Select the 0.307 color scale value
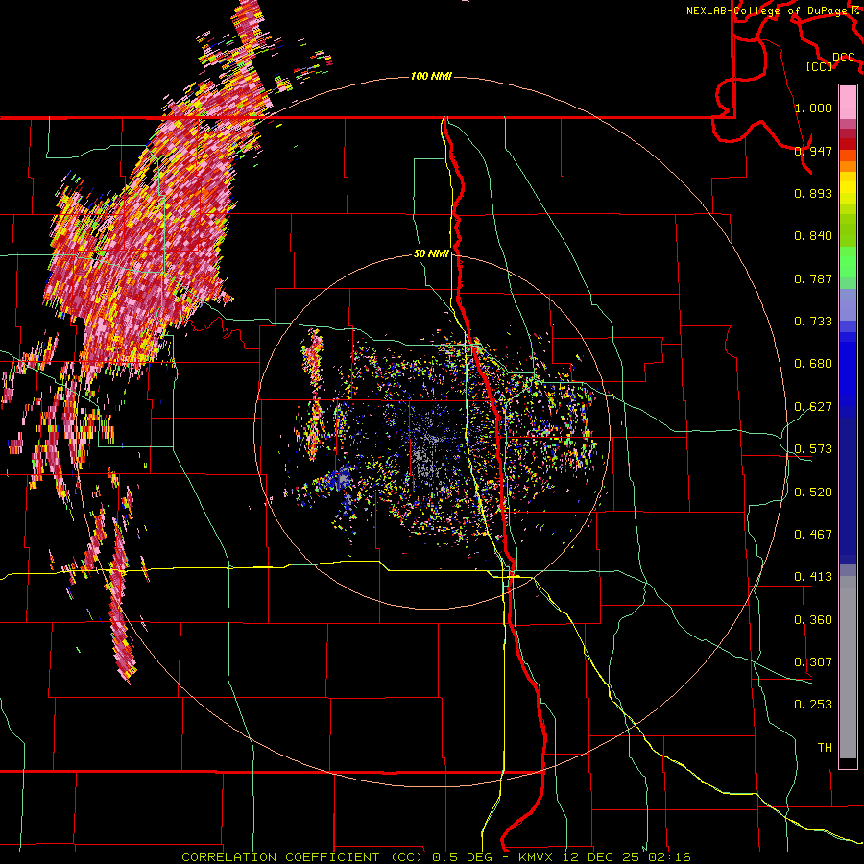The image size is (864, 864). tap(813, 662)
